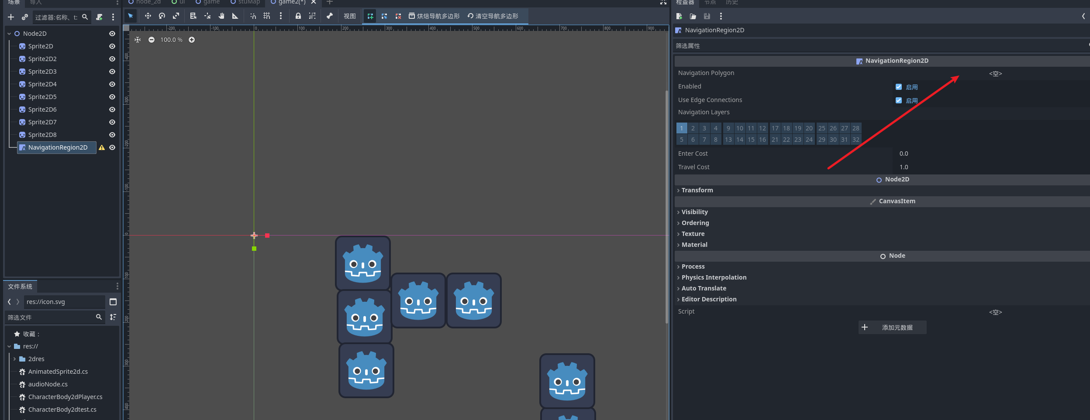Toggle grid snap icon
The image size is (1090, 420).
pyautogui.click(x=267, y=16)
